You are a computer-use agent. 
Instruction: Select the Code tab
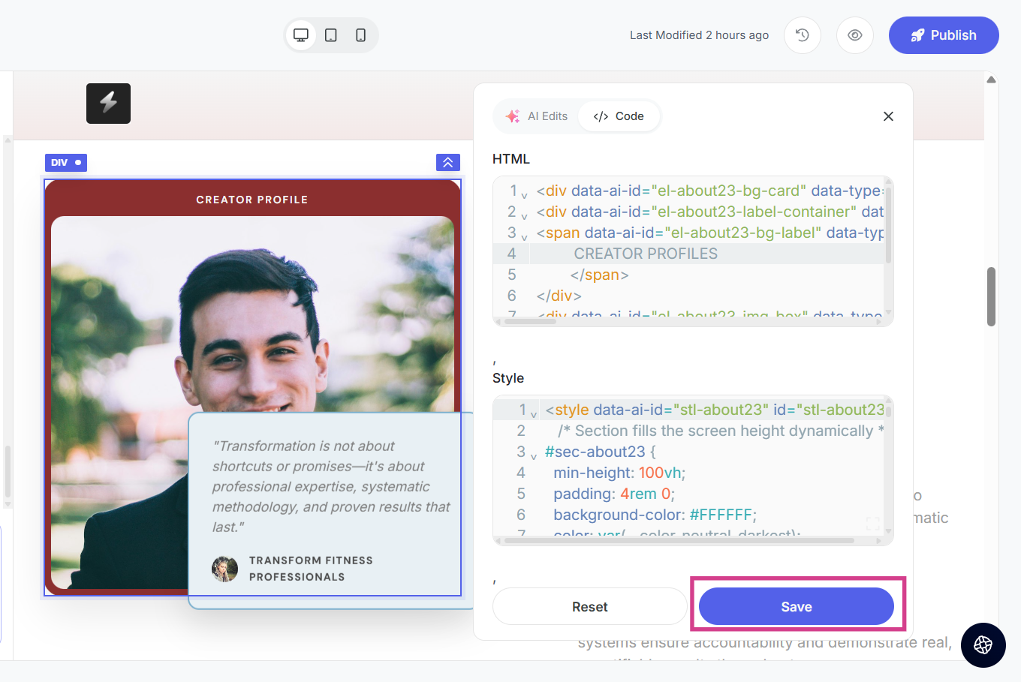tap(619, 116)
